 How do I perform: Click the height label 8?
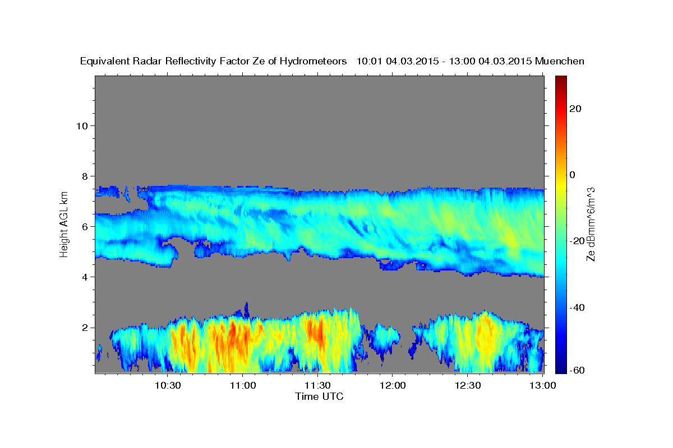[85, 176]
